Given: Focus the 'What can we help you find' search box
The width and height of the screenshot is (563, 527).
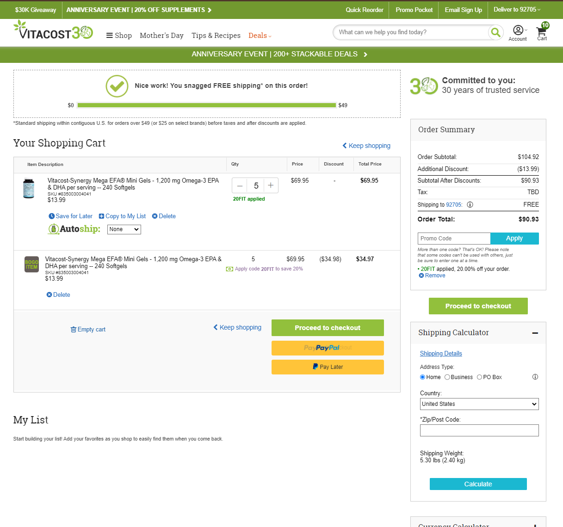Looking at the screenshot, I should 410,32.
